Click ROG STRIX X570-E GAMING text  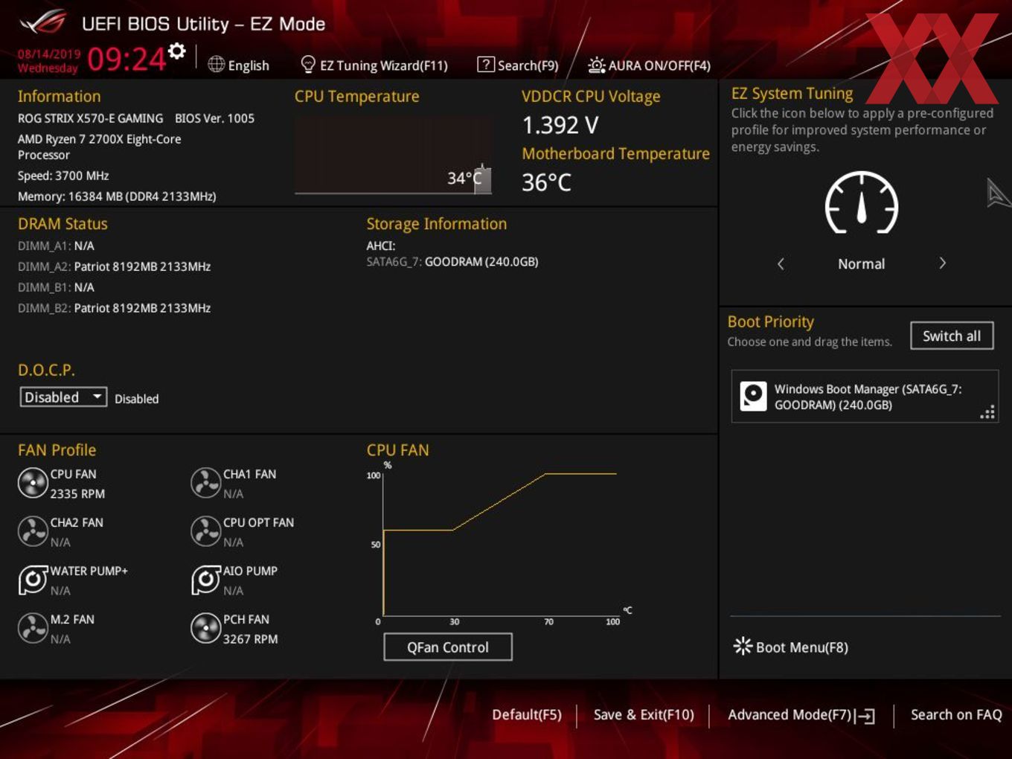click(90, 118)
